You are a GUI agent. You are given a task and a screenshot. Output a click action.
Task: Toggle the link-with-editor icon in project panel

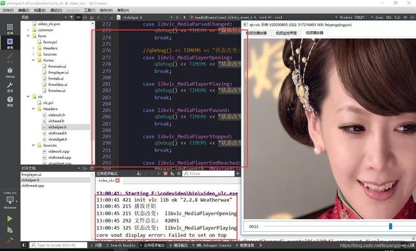click(x=79, y=17)
